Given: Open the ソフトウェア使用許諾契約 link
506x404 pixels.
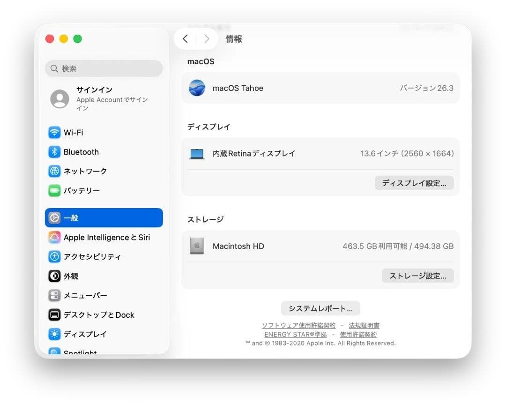Looking at the screenshot, I should click(x=298, y=325).
